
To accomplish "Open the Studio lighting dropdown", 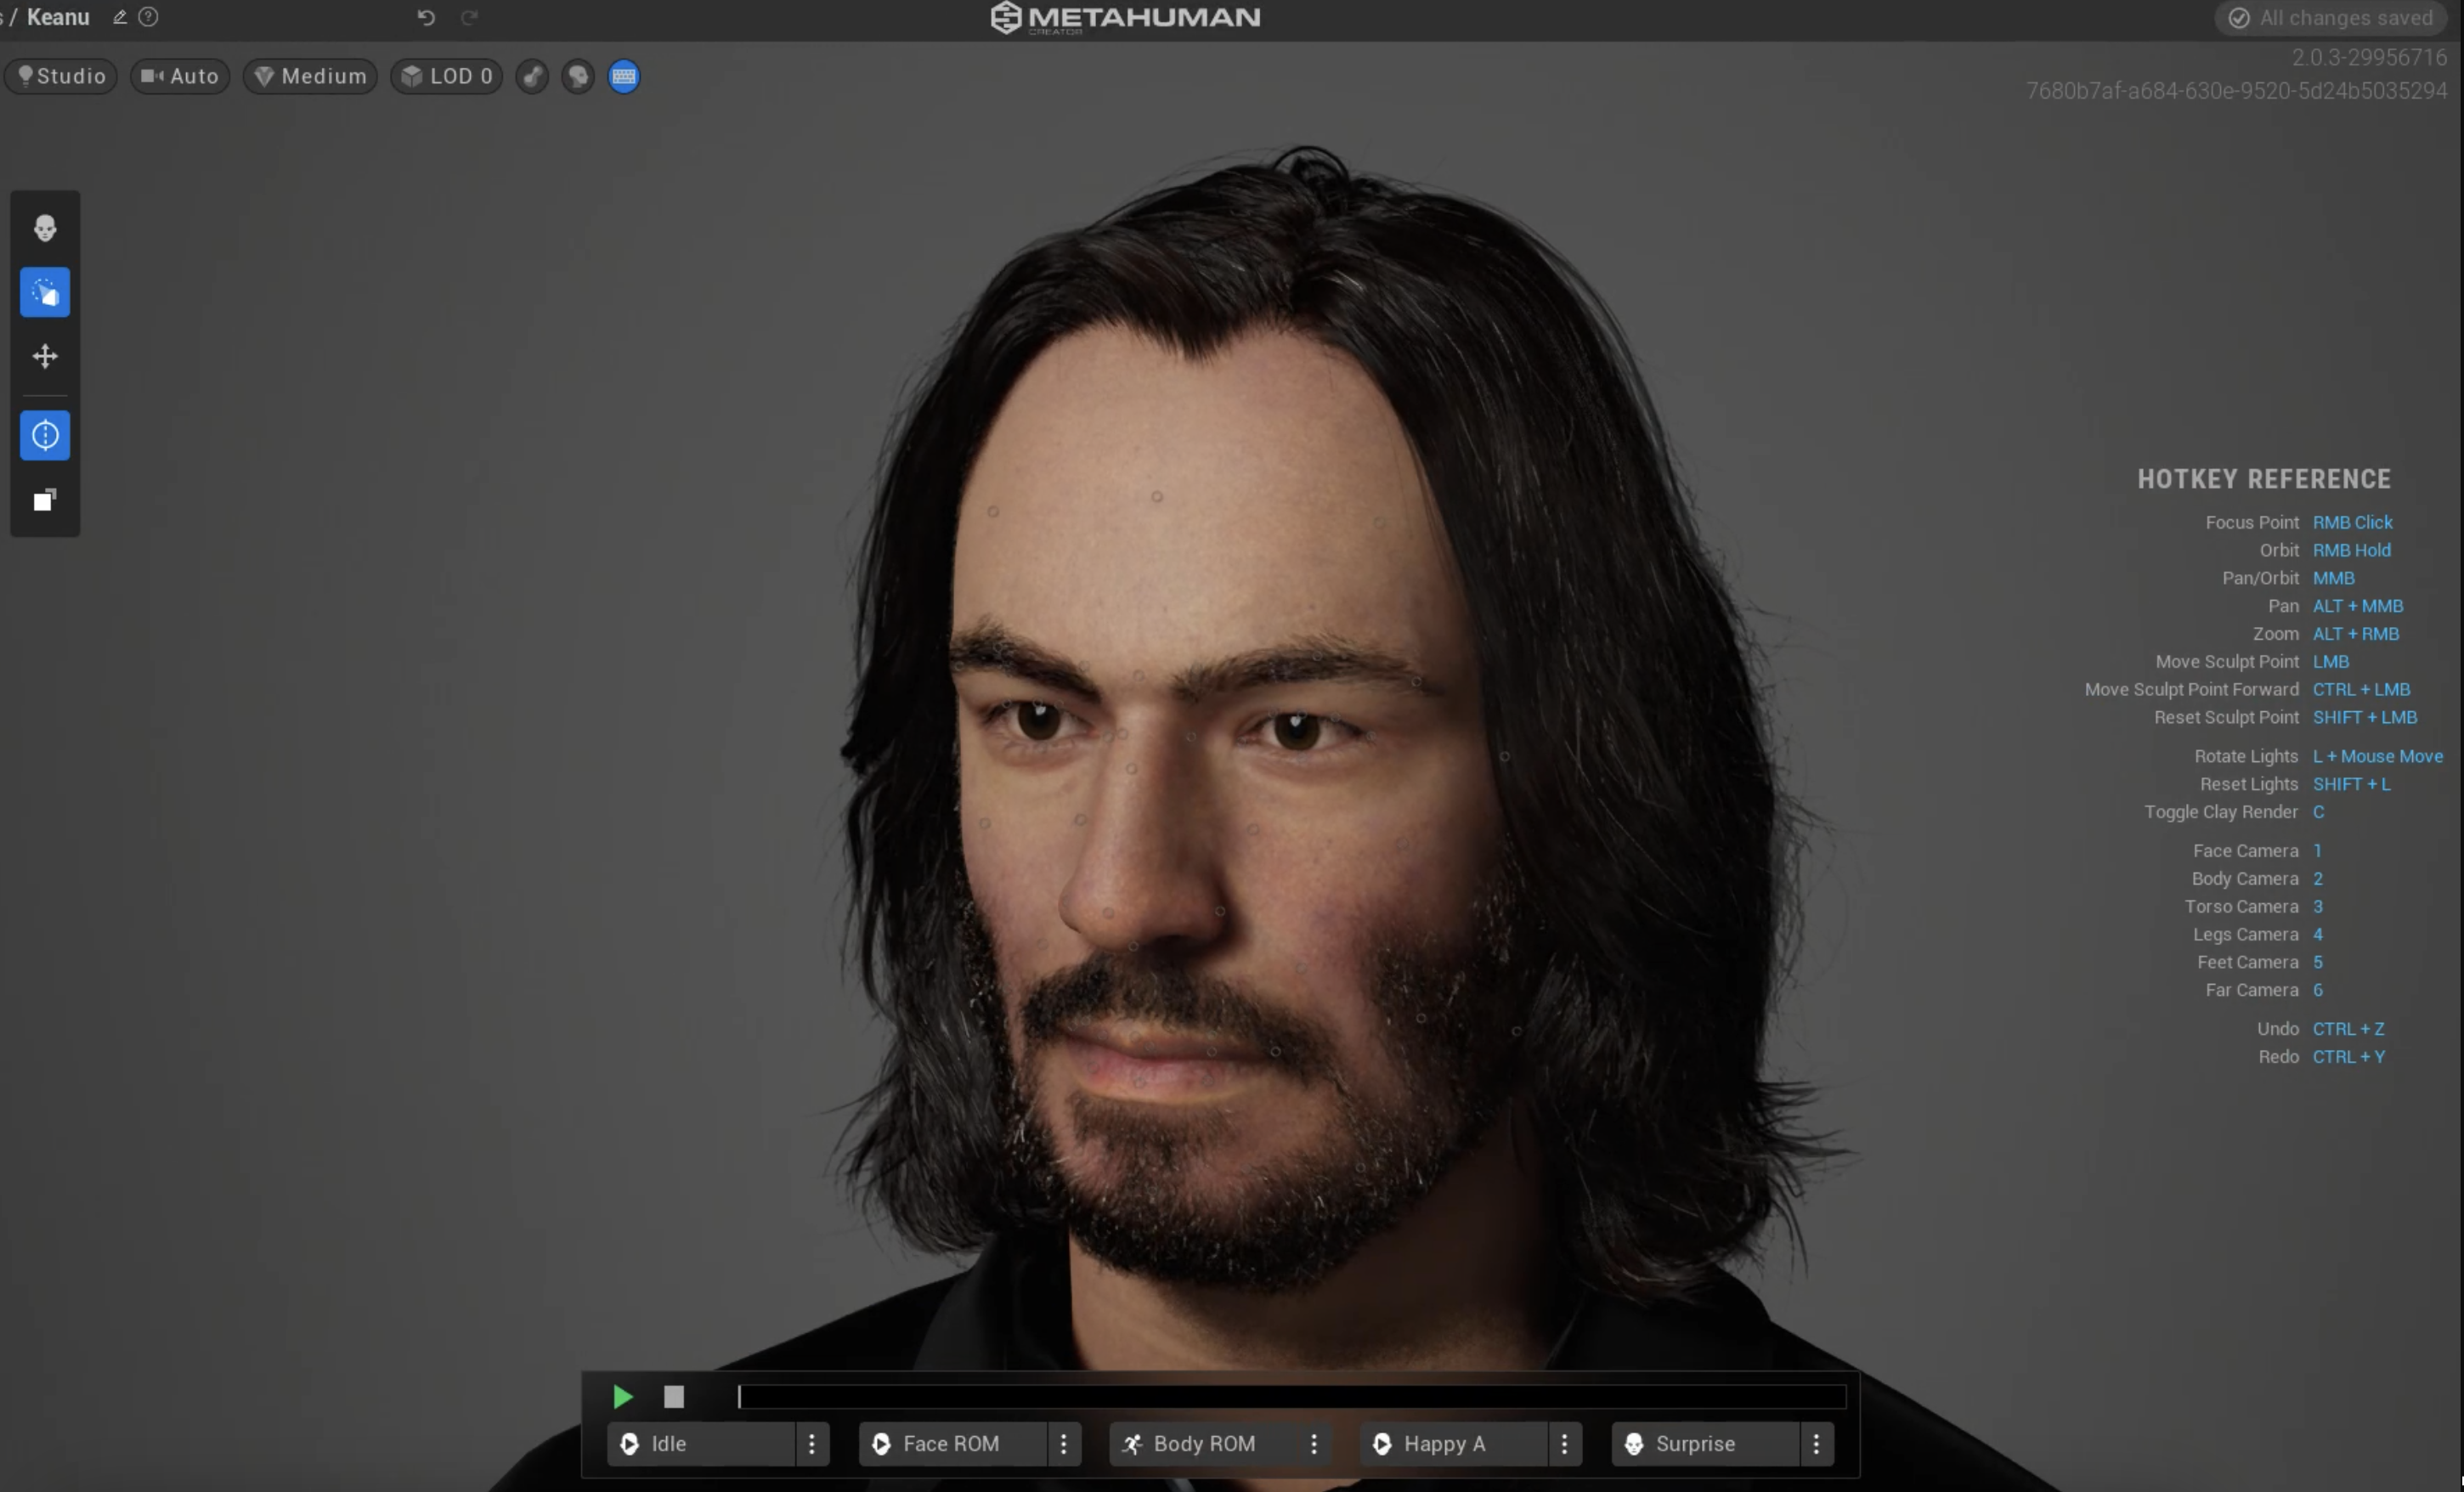I will [x=62, y=76].
